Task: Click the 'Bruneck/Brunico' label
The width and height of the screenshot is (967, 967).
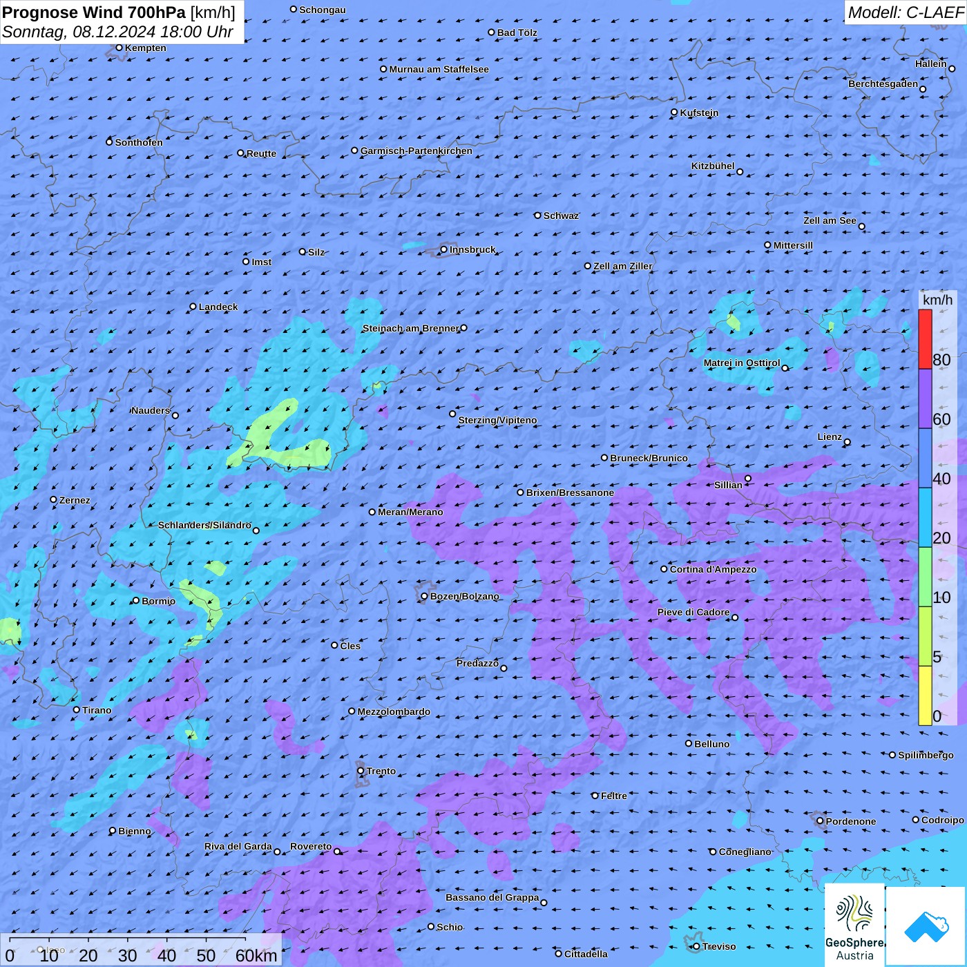Action: pyautogui.click(x=649, y=458)
